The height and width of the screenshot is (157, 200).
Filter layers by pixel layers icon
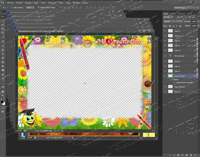click(178, 17)
